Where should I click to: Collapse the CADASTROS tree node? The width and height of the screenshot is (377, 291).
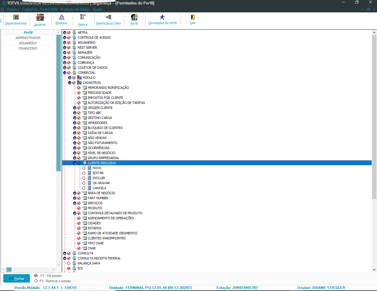point(70,83)
